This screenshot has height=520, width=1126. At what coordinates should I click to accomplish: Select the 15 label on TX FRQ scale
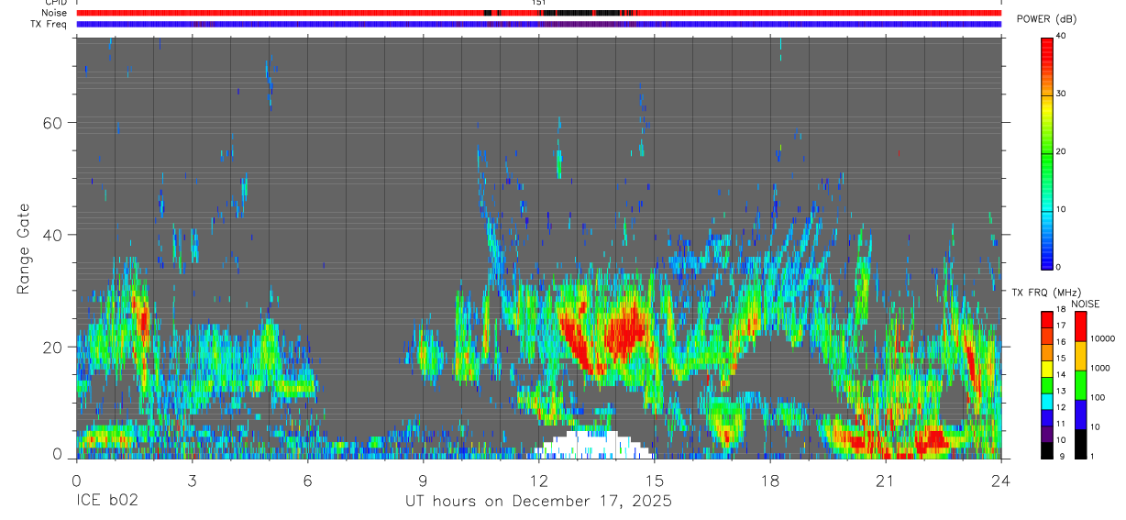tap(1062, 358)
